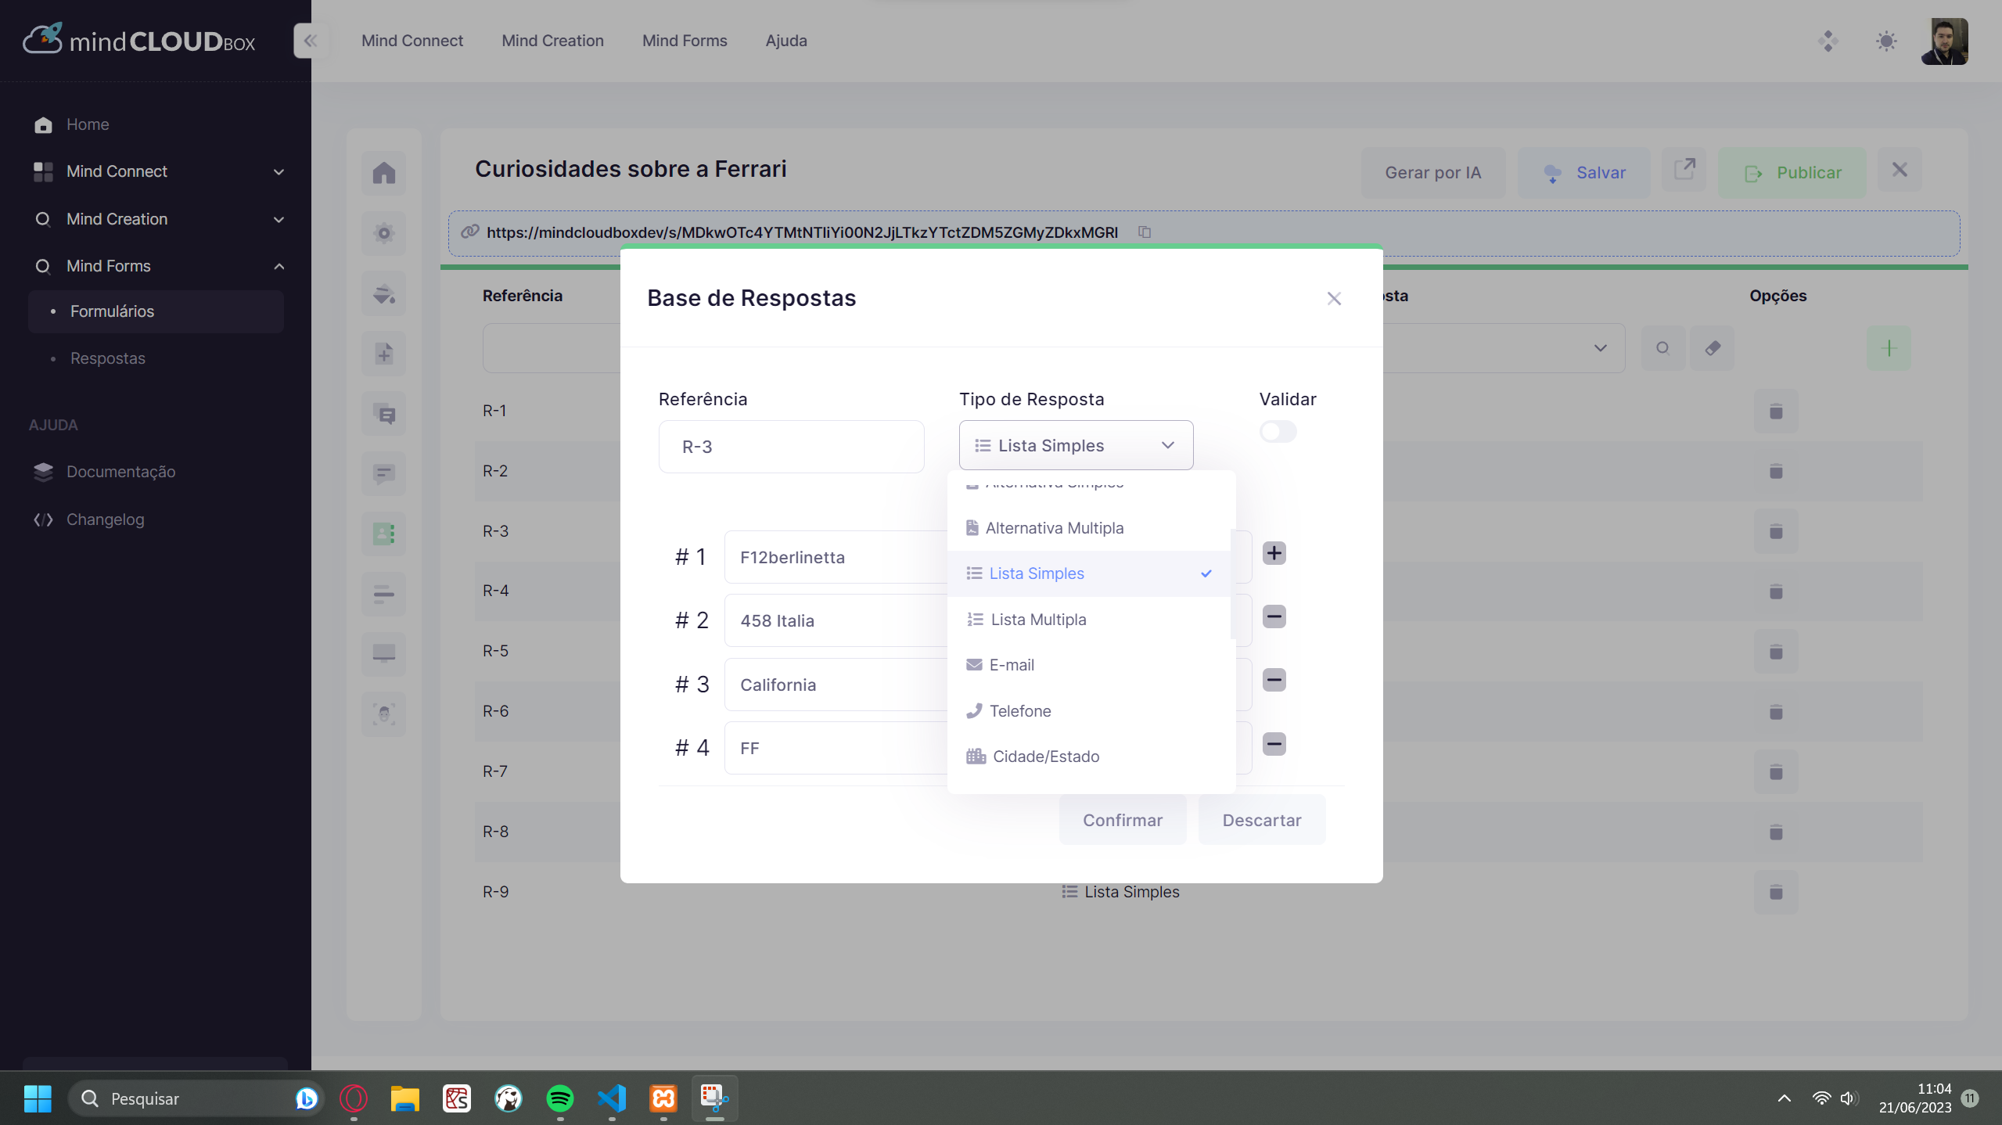2002x1125 pixels.
Task: Click the Referência input field R-3
Action: click(791, 447)
